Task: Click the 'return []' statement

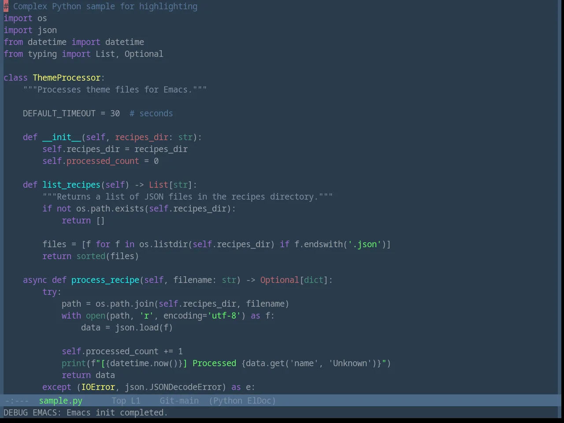Action: pyautogui.click(x=83, y=220)
